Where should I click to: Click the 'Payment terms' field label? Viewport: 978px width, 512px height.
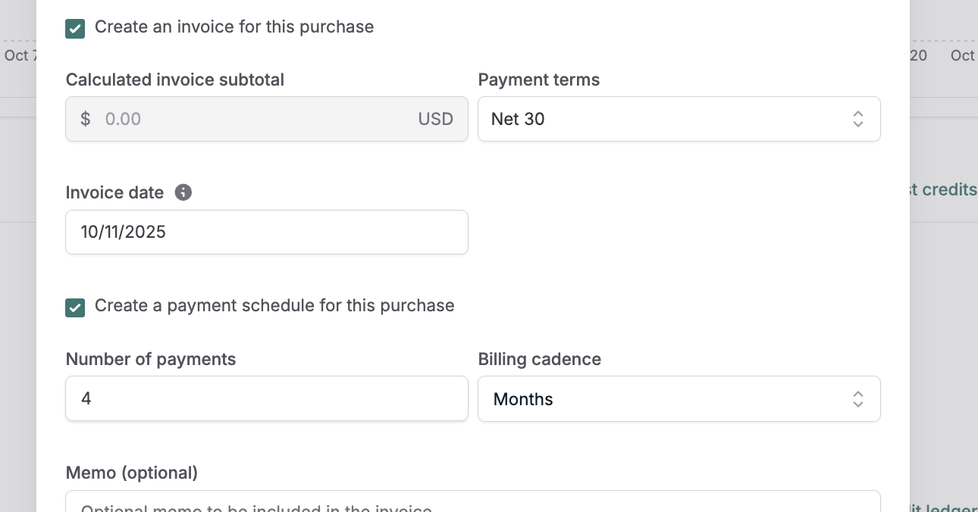(x=538, y=80)
